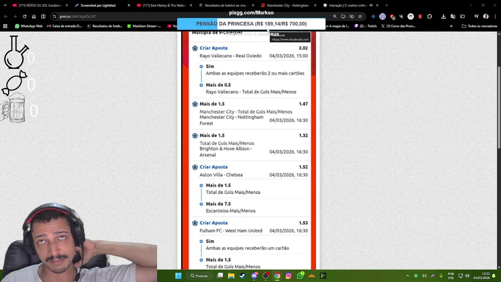Open the Extensions puzzle icon
This screenshot has height=282, width=501.
coord(429,16)
